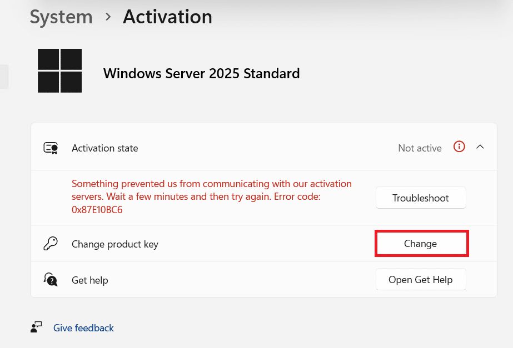This screenshot has width=513, height=348.
Task: Click Change to update product key
Action: pos(421,244)
